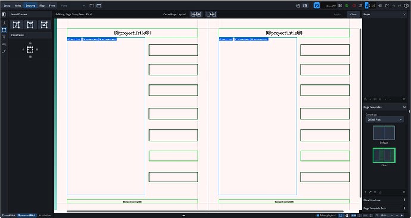Collapse the Pages panel section
This screenshot has width=411, height=218.
(404, 14)
